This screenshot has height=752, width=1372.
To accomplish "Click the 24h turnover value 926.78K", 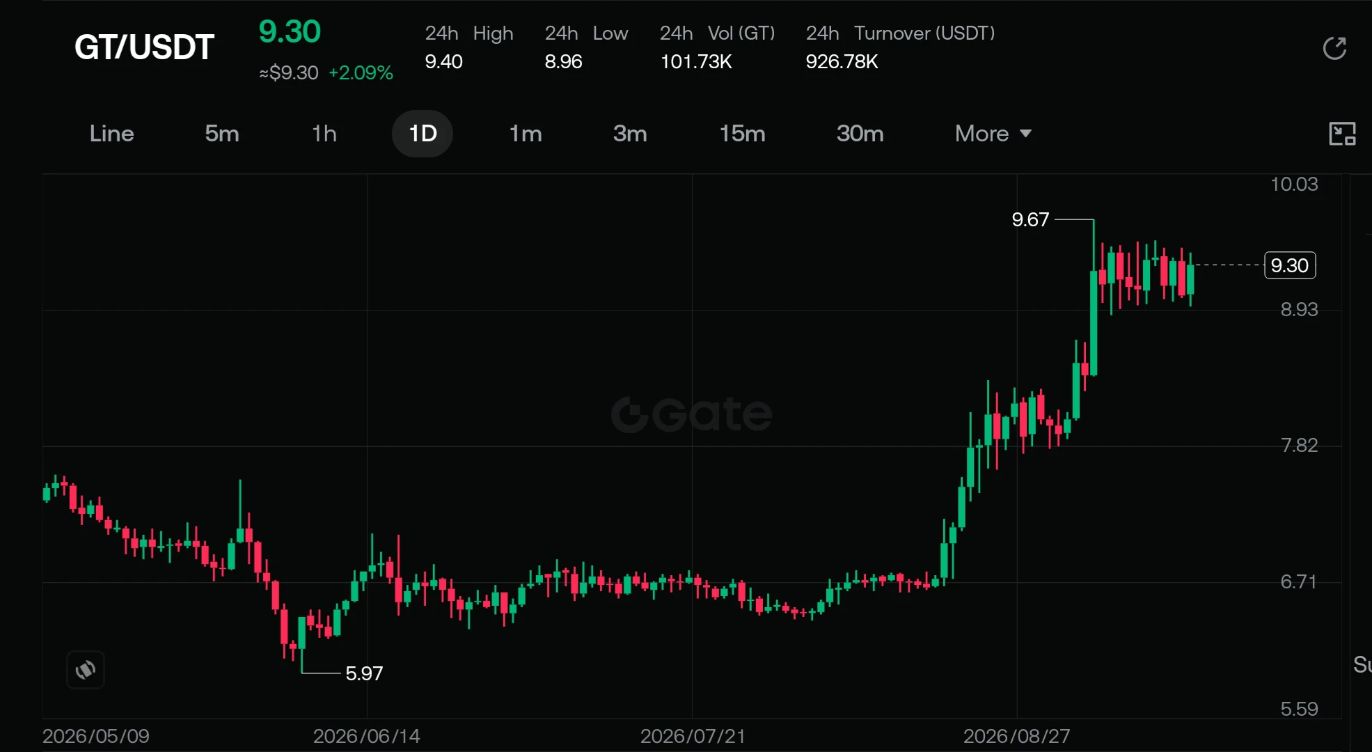I will 842,61.
